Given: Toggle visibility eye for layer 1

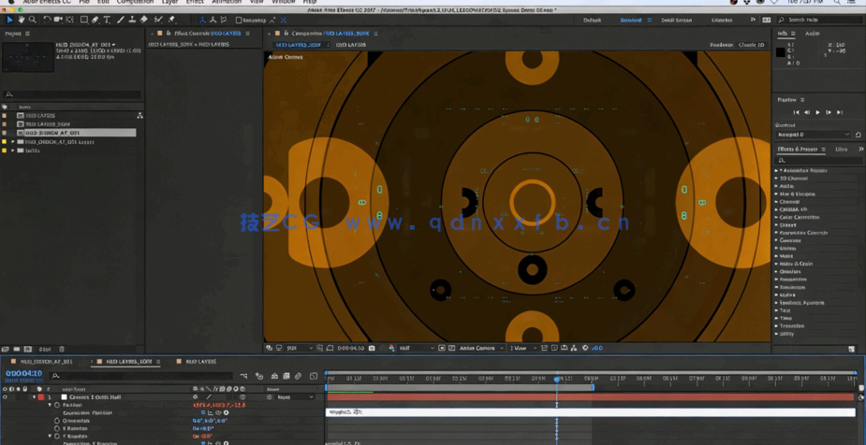Looking at the screenshot, I should tap(5, 397).
